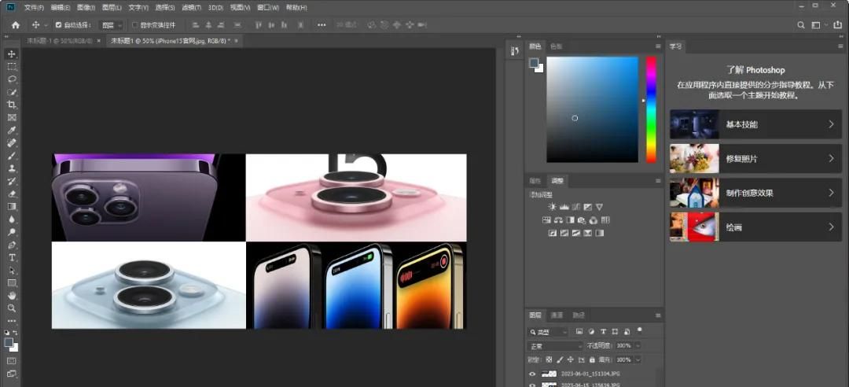Open the workspace switcher dropdown

coord(818,25)
